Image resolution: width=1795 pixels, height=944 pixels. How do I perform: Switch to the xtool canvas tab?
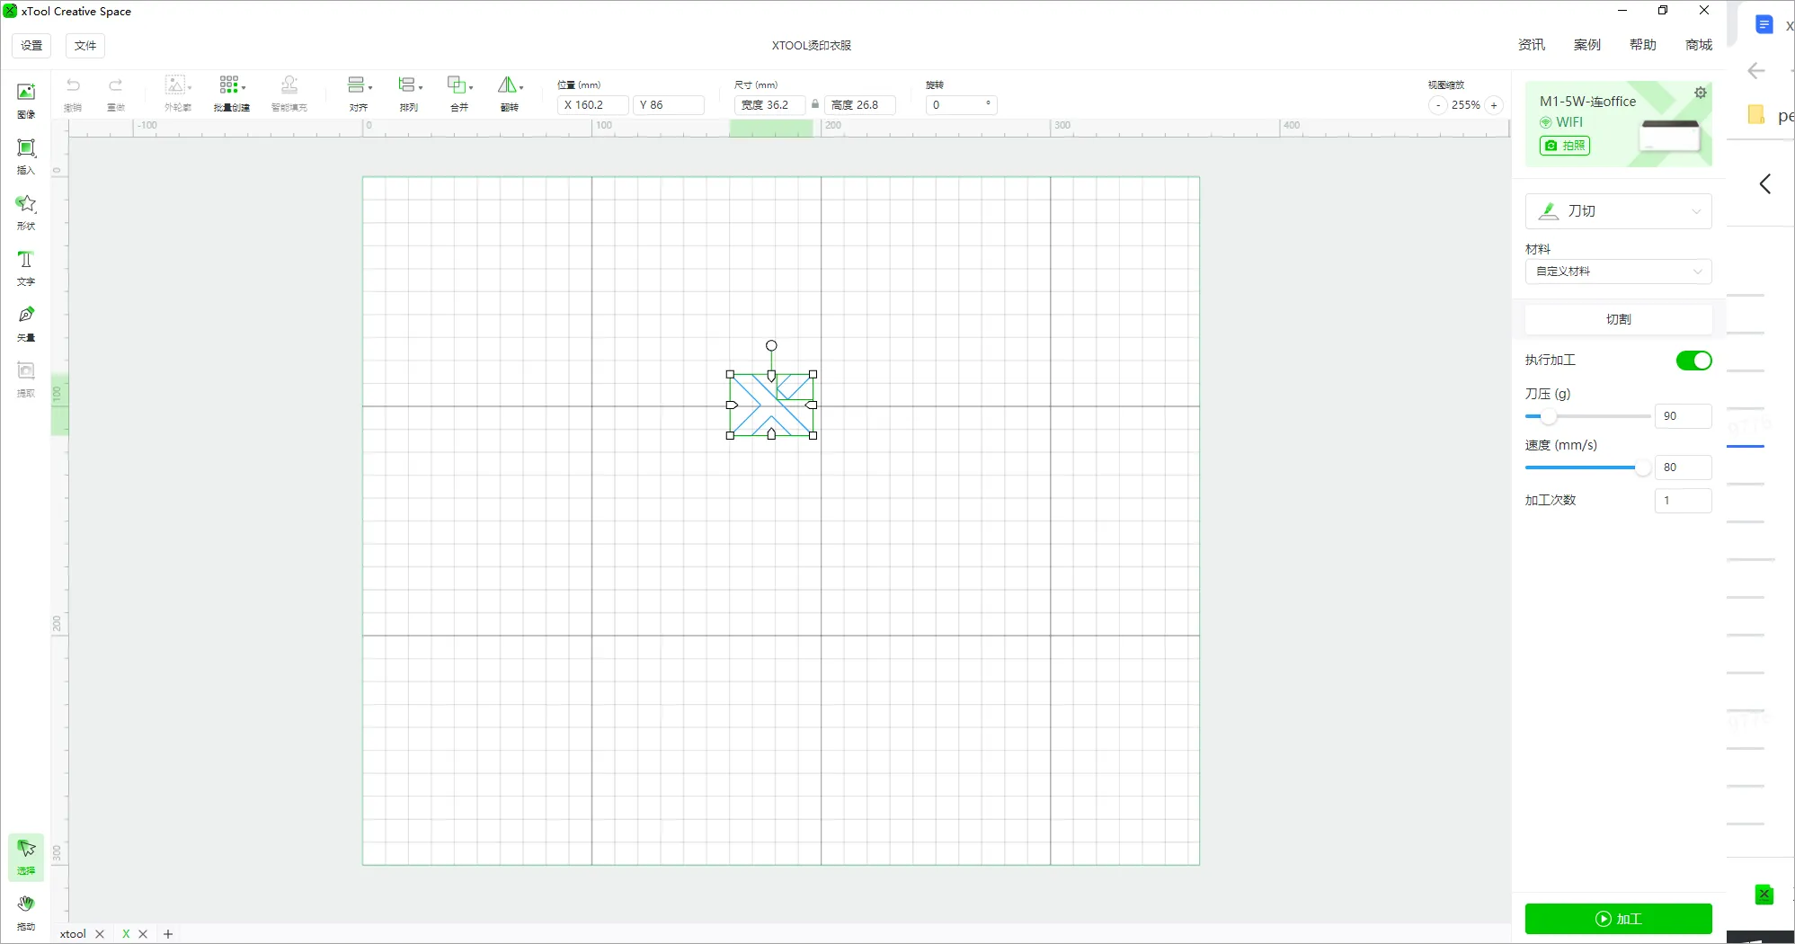pyautogui.click(x=73, y=934)
